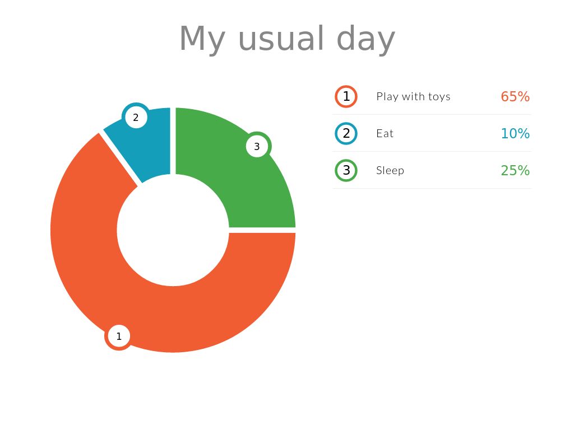
Task: Click the divider line below the Sleep row
Action: point(432,188)
